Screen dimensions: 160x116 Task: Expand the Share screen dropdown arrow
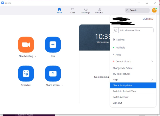click(62, 85)
